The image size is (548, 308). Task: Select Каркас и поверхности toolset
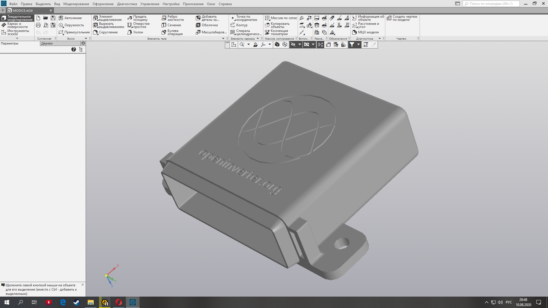[17, 25]
